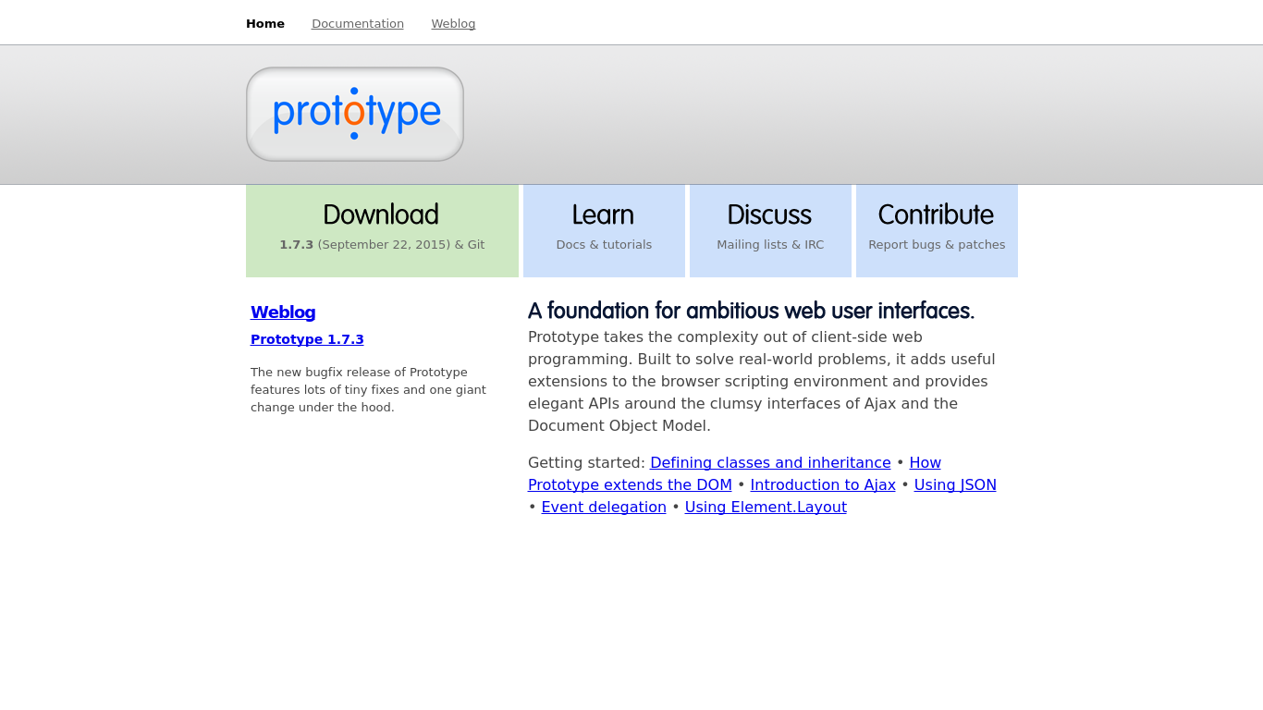Open Defining classes and inheritance tutorial
Image resolution: width=1263 pixels, height=710 pixels.
[770, 462]
